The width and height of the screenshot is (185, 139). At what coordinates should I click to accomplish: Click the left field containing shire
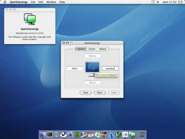[x=75, y=68]
